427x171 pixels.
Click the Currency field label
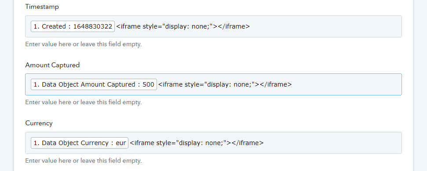(x=39, y=123)
